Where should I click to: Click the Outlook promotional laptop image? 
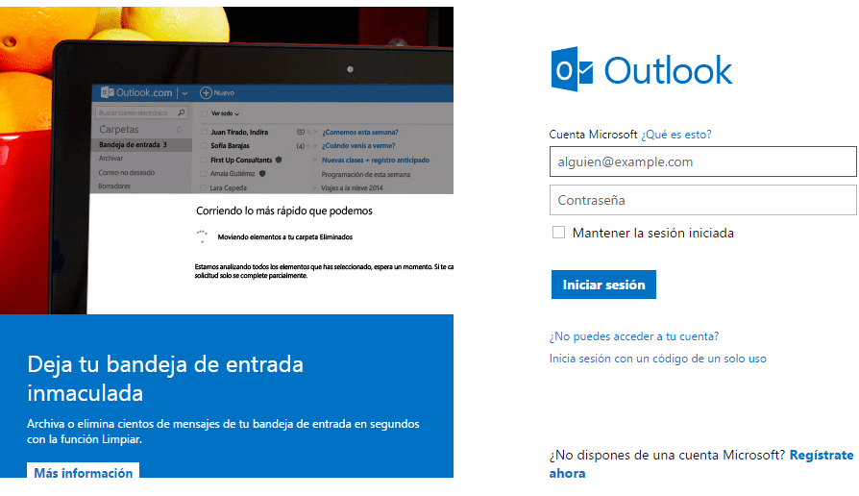pos(227,160)
